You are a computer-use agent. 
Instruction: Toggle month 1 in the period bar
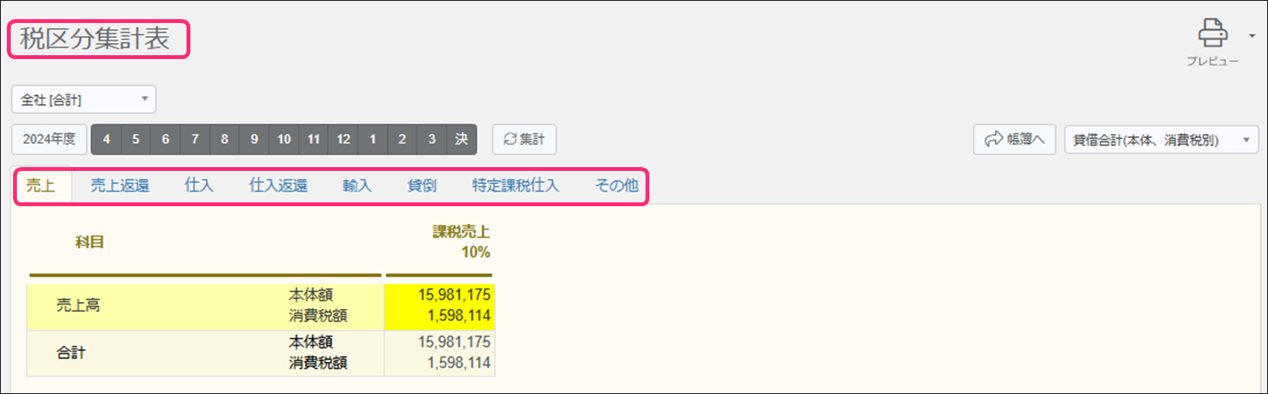(x=372, y=140)
